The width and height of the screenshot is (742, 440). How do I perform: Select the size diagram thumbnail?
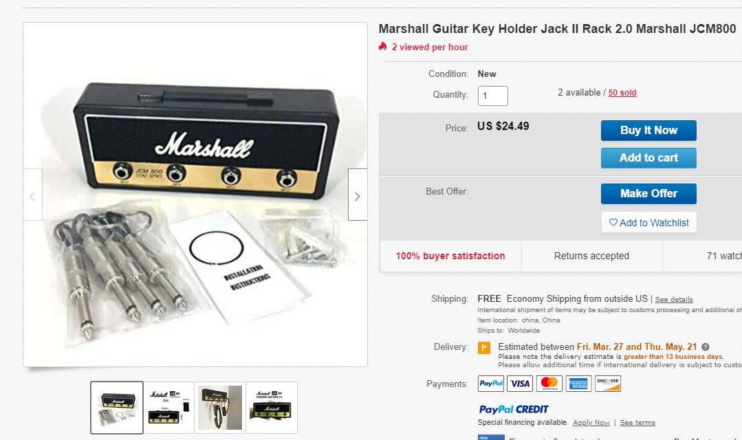pyautogui.click(x=168, y=408)
